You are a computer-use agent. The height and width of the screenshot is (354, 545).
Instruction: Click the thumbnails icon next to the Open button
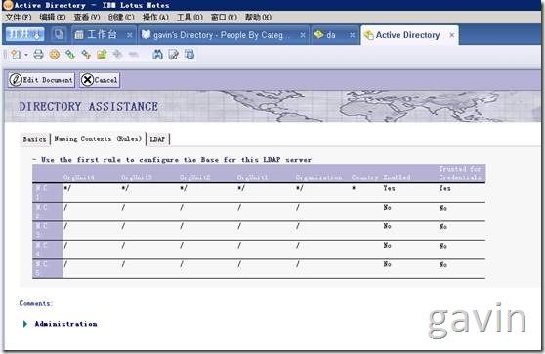tap(59, 34)
